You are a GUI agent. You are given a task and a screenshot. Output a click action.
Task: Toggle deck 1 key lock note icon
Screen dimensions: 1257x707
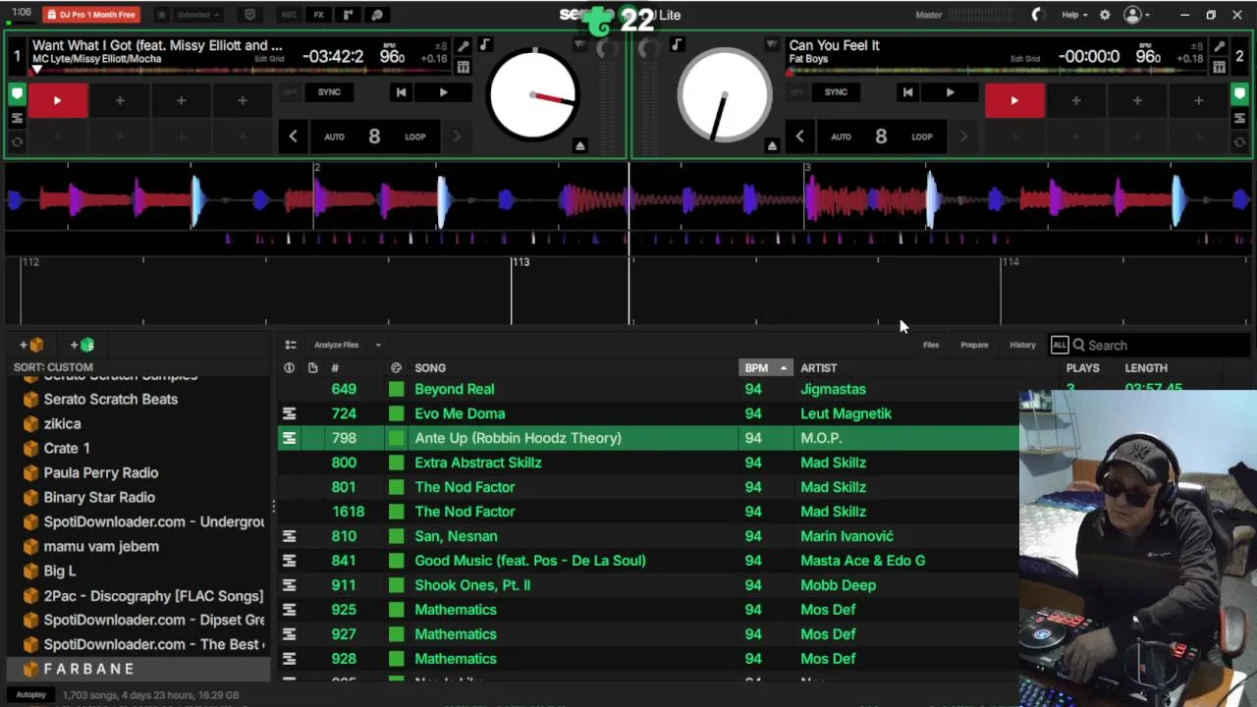click(x=485, y=45)
